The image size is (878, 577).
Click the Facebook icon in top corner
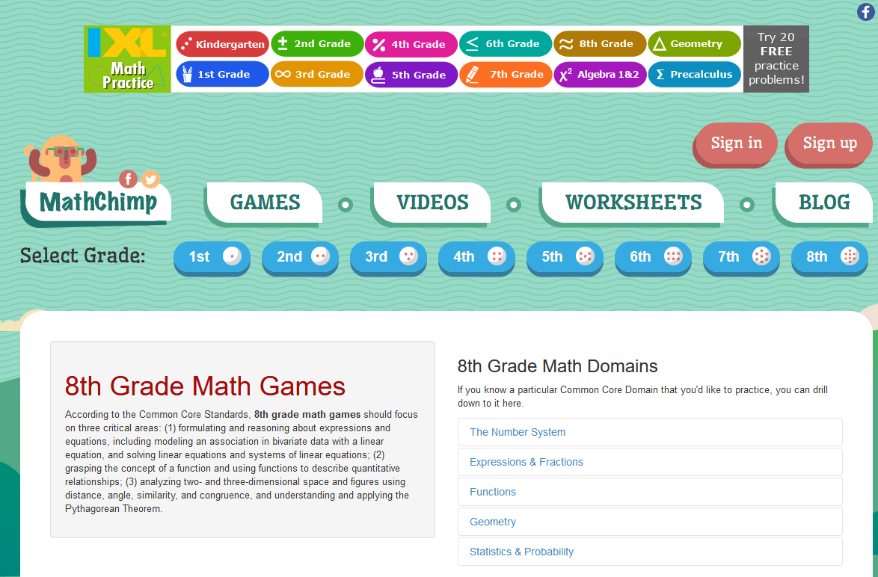pos(866,11)
